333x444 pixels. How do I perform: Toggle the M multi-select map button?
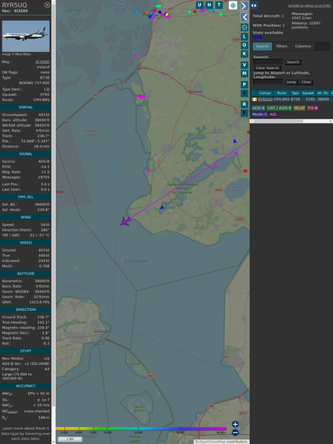point(244,74)
